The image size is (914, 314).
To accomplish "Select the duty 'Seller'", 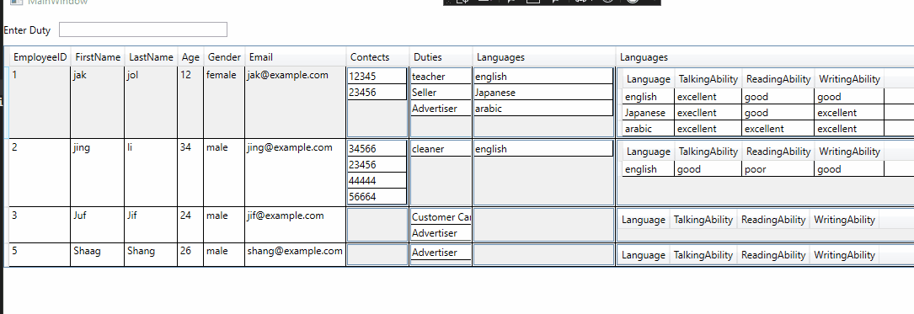I will (x=441, y=92).
